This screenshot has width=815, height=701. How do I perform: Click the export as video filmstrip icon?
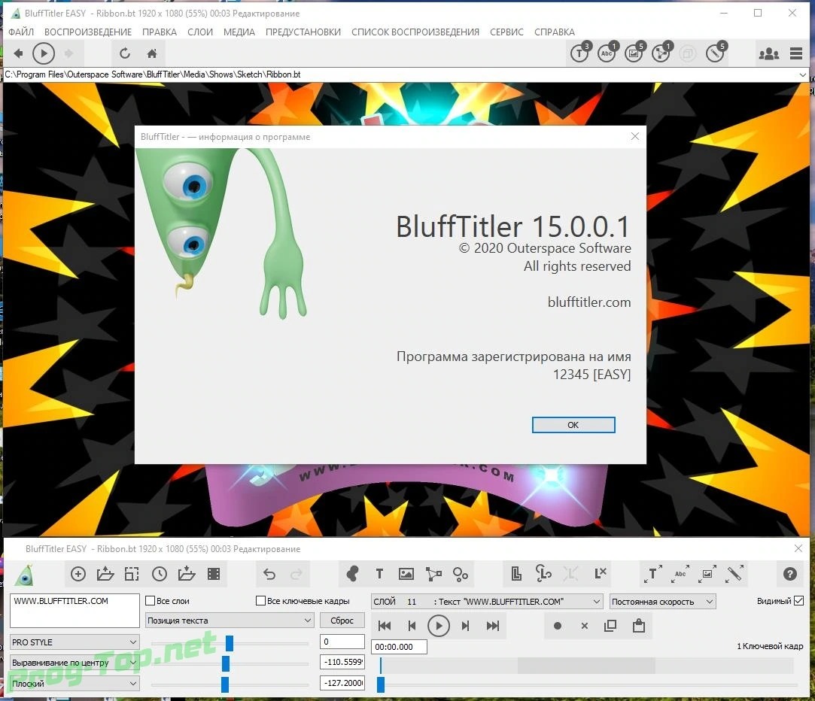[x=214, y=574]
